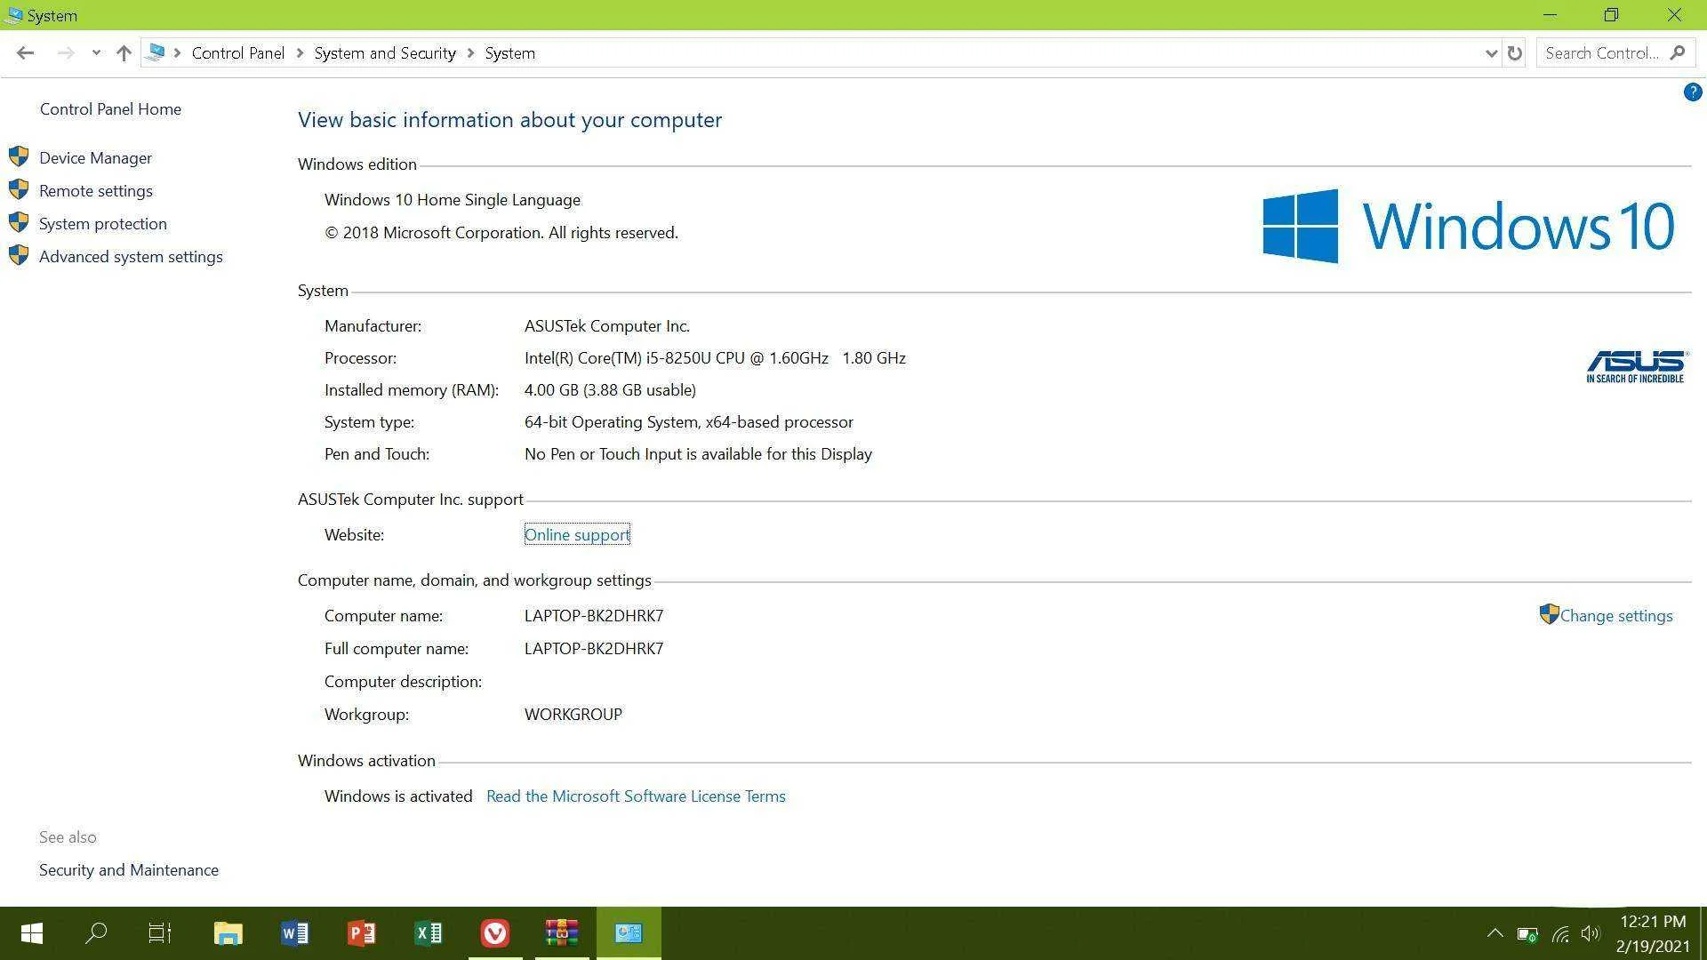Click the WORKGROUP value text
1707x960 pixels.
point(573,715)
